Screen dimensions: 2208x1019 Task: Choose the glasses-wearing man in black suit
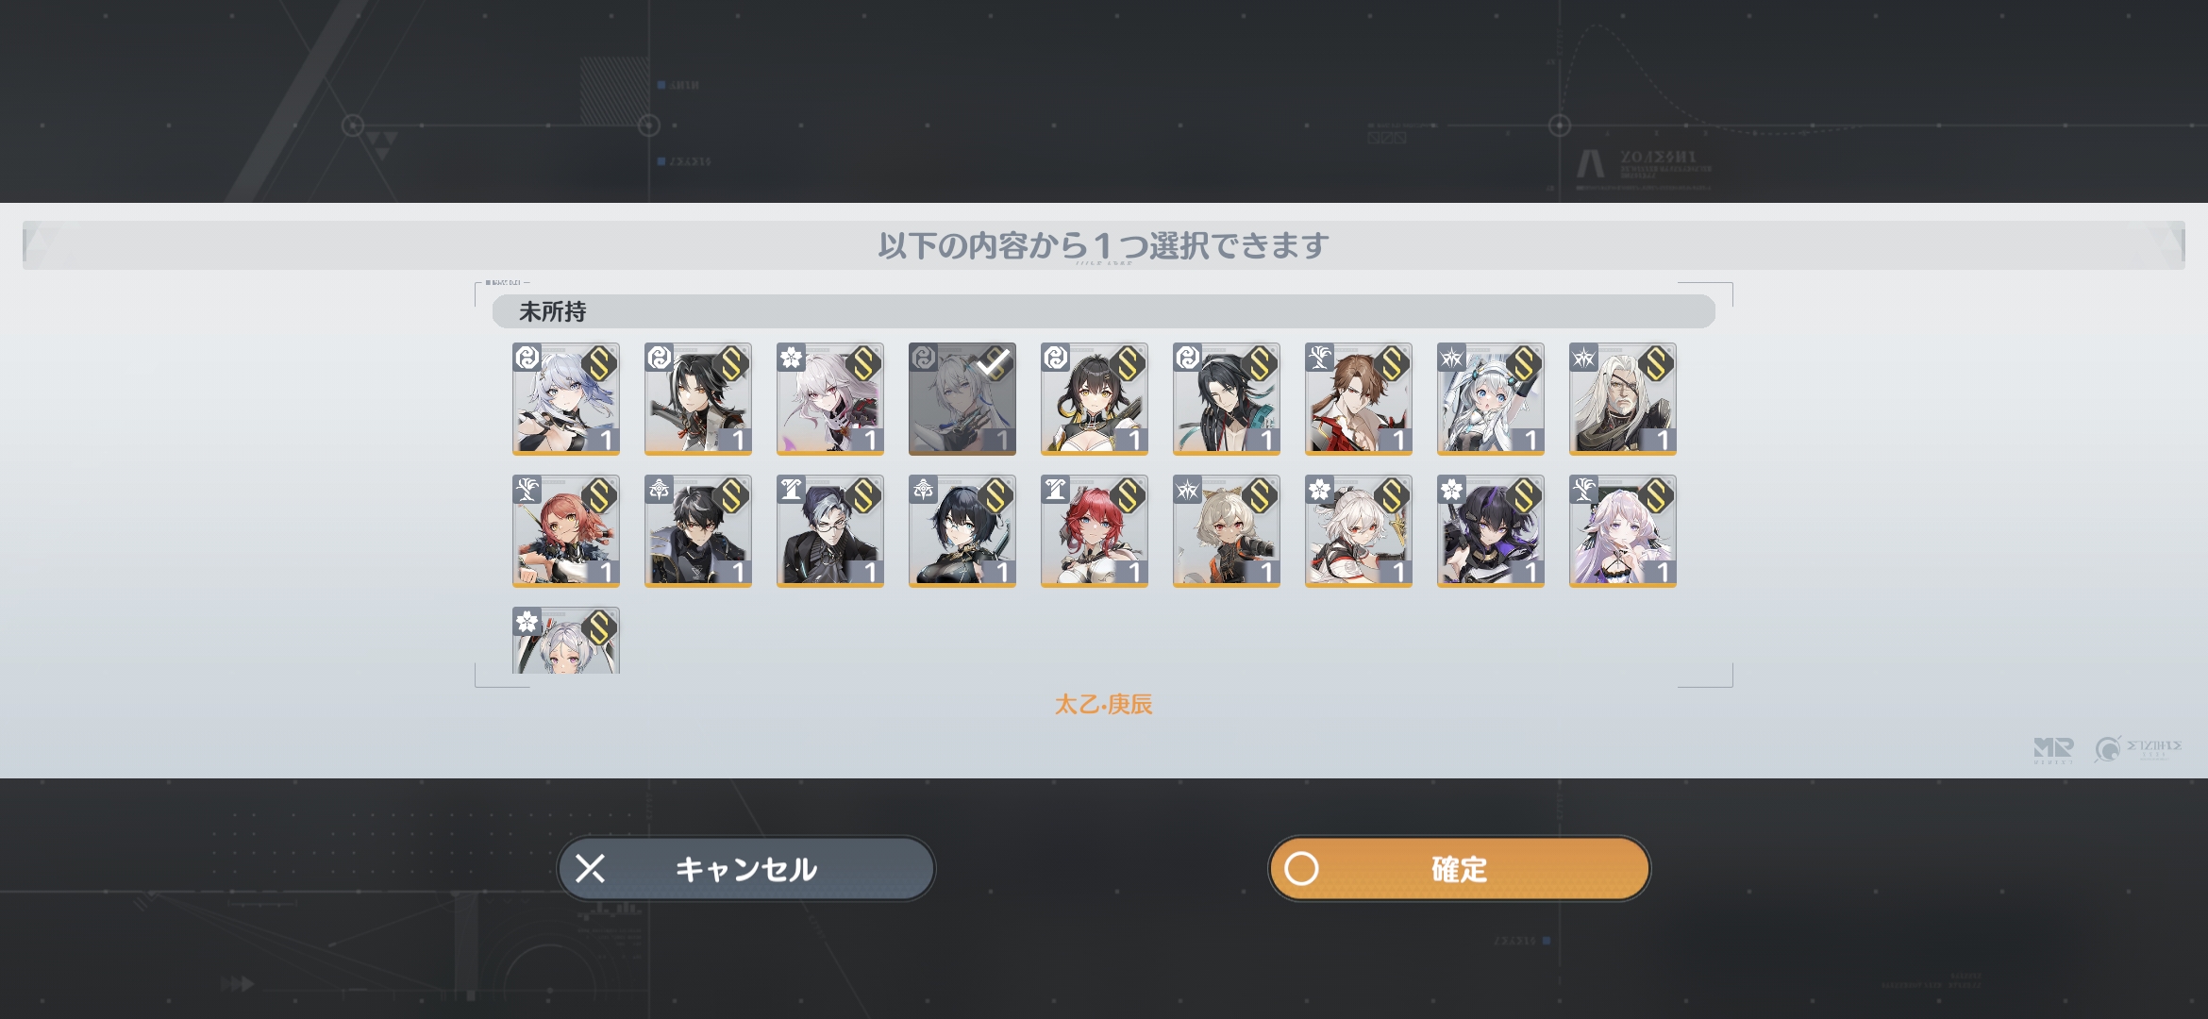829,530
